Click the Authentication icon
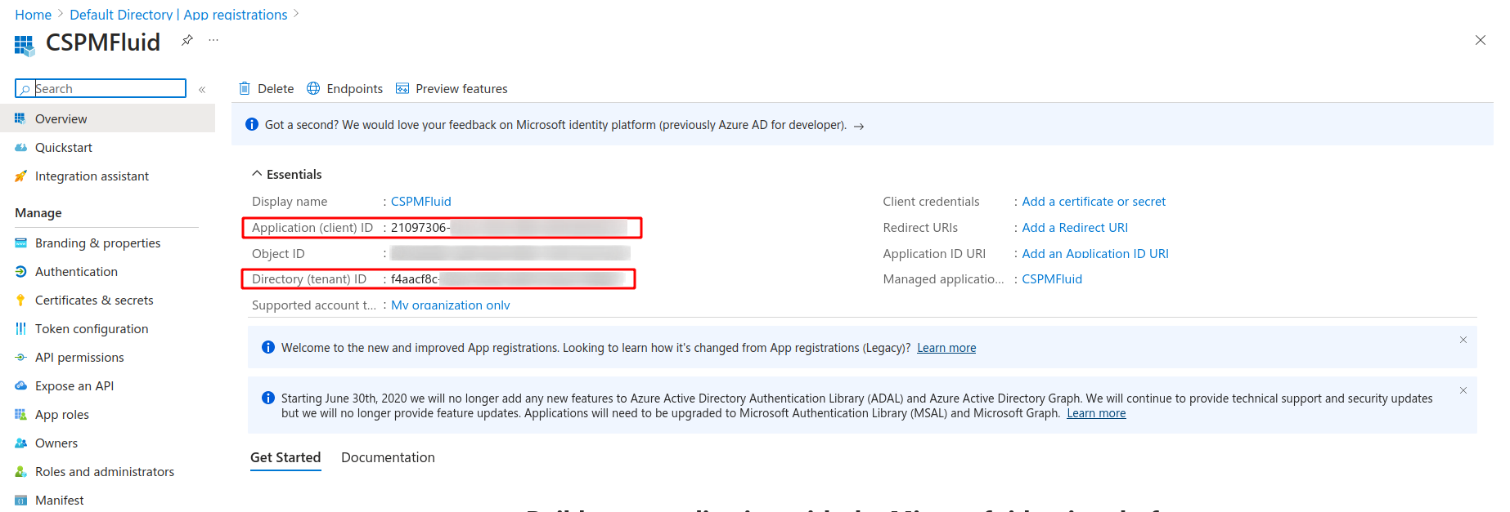The height and width of the screenshot is (512, 1510). coord(20,271)
